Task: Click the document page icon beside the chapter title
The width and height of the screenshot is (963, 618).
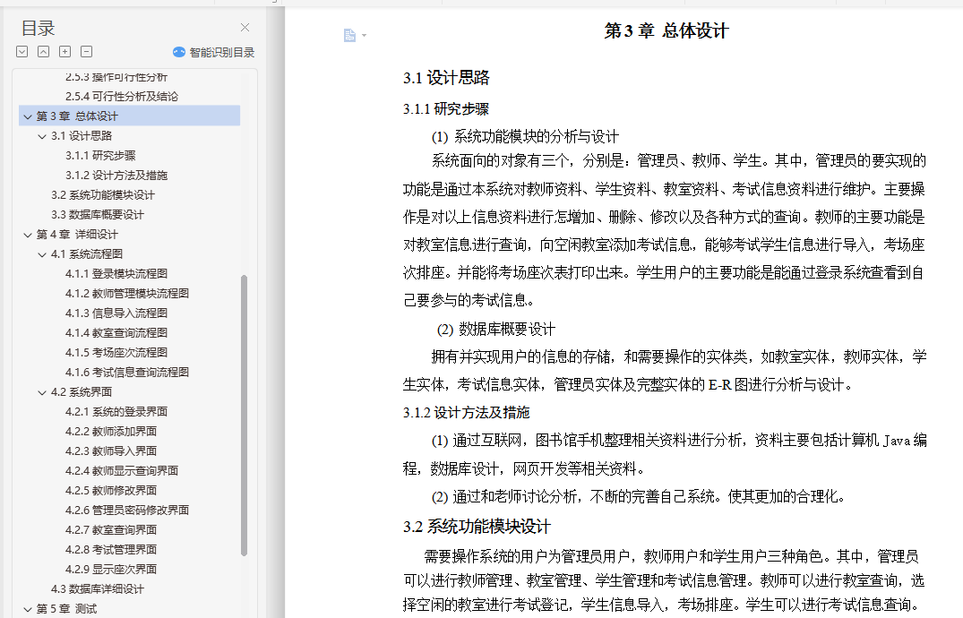Action: (x=349, y=35)
